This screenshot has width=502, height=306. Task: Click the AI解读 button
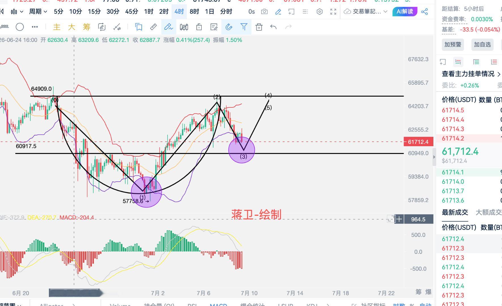point(405,12)
